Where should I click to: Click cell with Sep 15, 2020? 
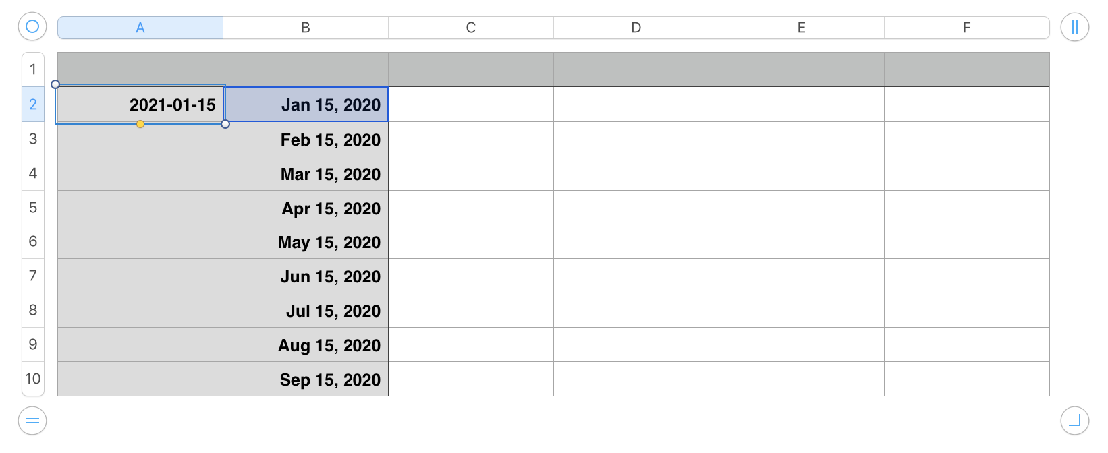pyautogui.click(x=306, y=380)
